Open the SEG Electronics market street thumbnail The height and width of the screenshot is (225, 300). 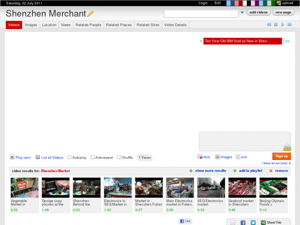coord(211,188)
